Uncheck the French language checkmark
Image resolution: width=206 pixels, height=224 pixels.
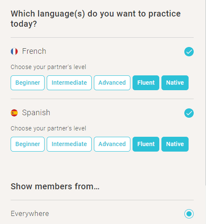coord(189,52)
